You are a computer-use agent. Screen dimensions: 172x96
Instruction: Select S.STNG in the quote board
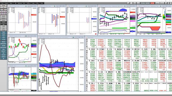(x=101, y=49)
